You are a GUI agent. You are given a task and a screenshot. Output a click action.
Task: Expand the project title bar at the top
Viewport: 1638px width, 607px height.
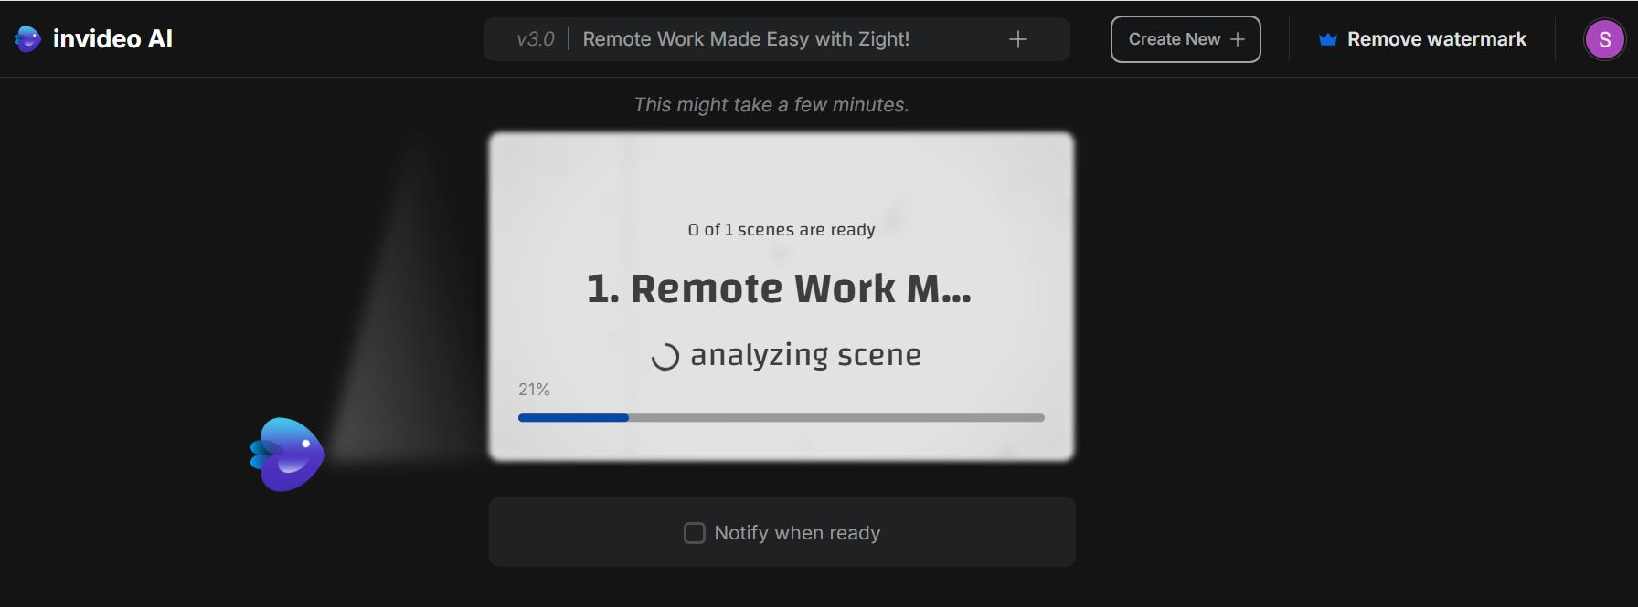coord(777,39)
